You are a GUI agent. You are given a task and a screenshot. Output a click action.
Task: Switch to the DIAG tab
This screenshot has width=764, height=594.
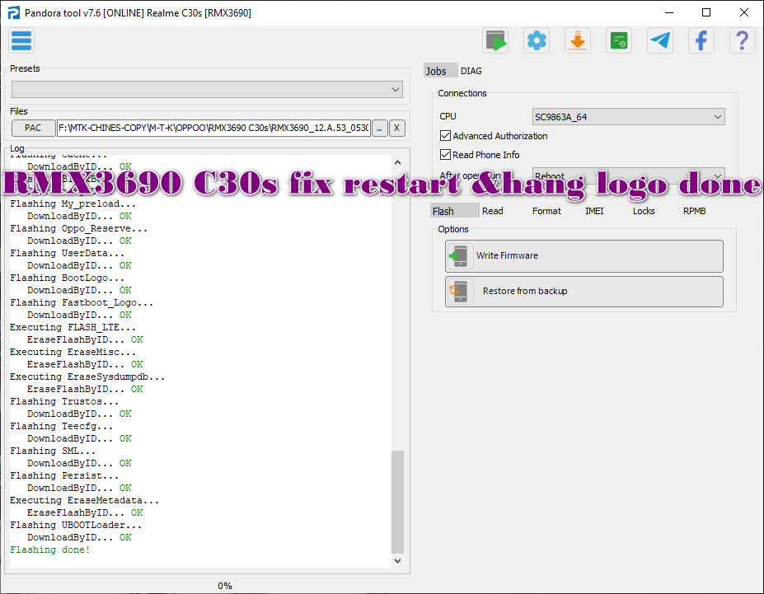pos(471,71)
